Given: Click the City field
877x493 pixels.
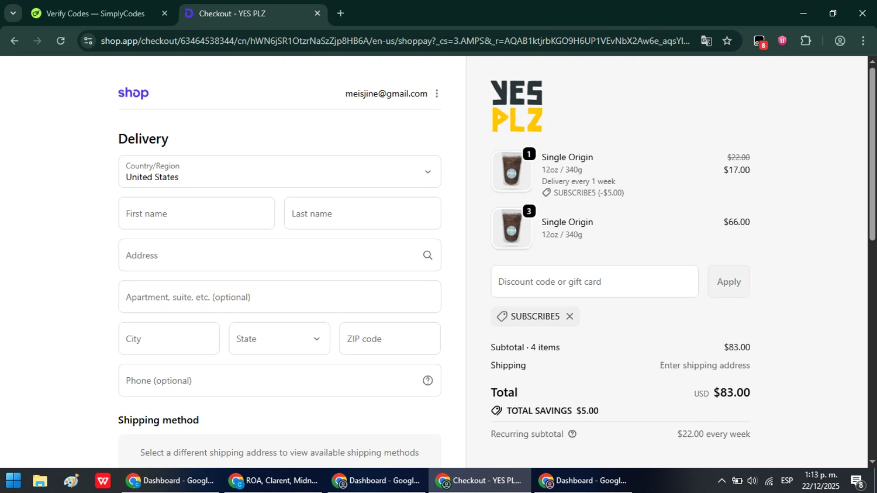Looking at the screenshot, I should tap(169, 339).
